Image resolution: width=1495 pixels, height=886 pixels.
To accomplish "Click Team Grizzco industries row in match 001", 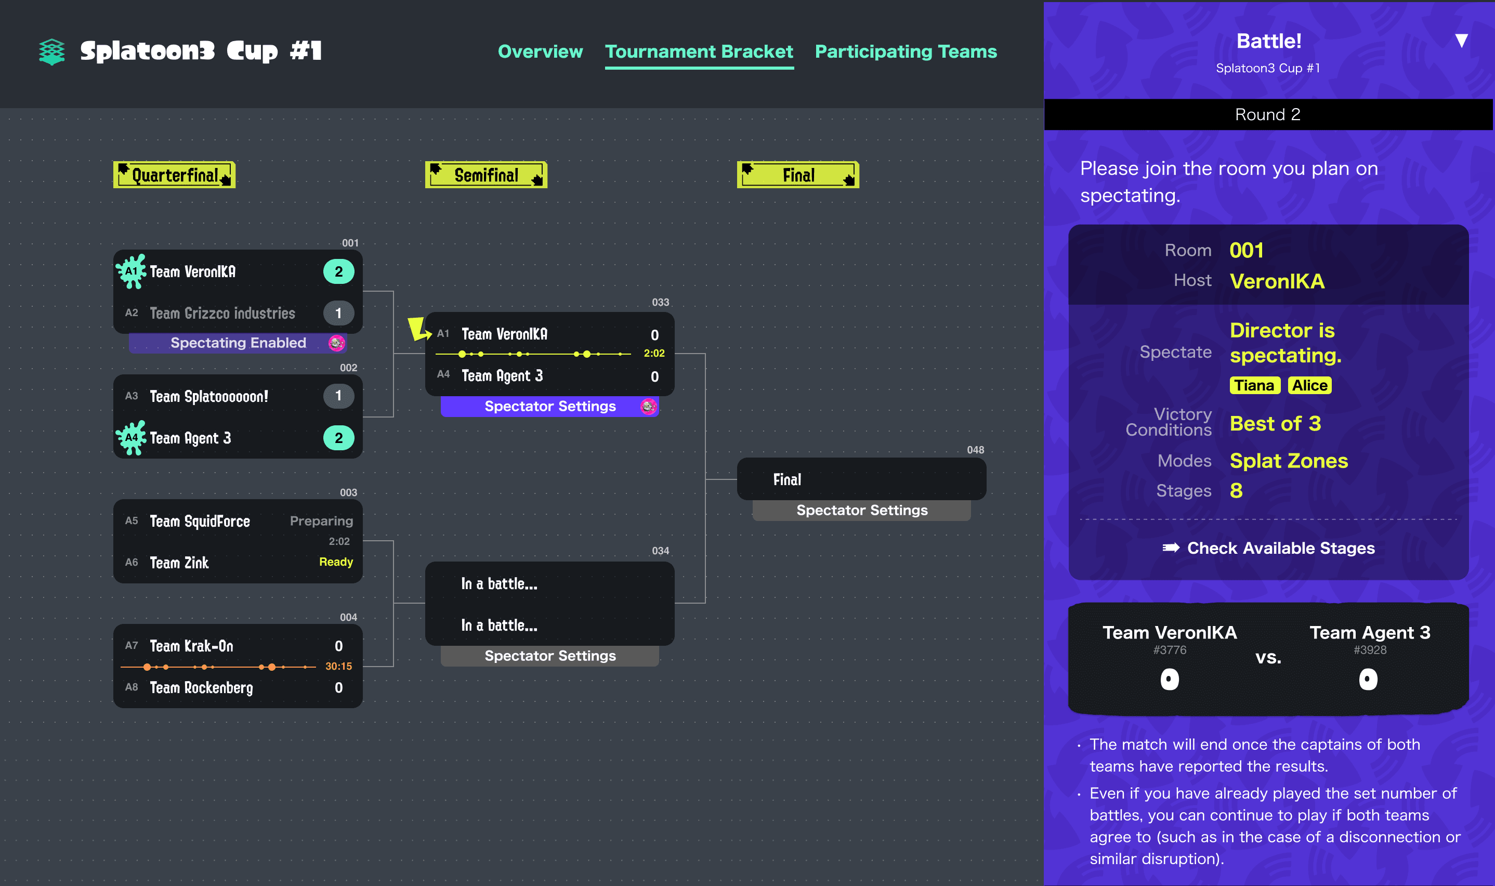I will click(x=238, y=313).
